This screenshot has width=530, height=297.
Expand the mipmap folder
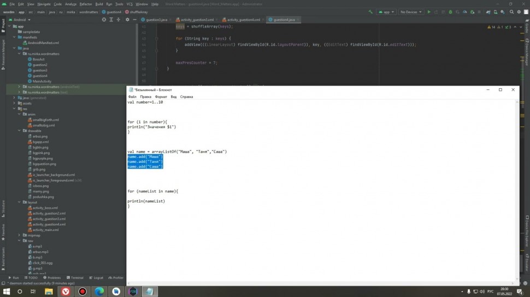19,235
